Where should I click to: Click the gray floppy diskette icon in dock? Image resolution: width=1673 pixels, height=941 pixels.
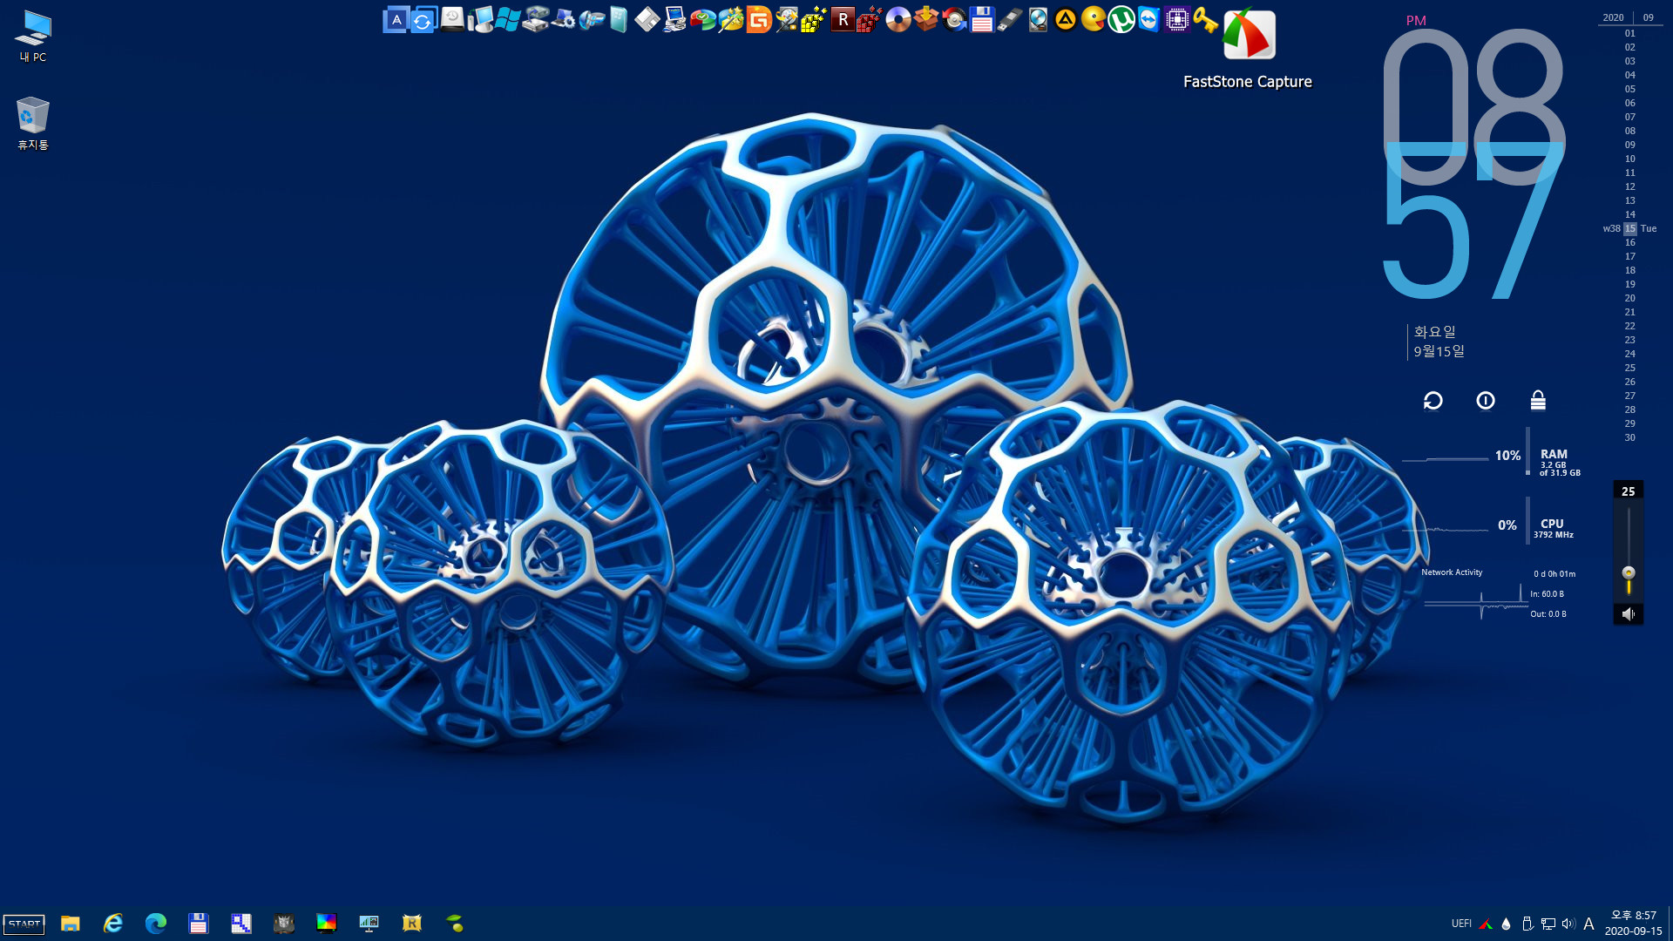point(647,19)
